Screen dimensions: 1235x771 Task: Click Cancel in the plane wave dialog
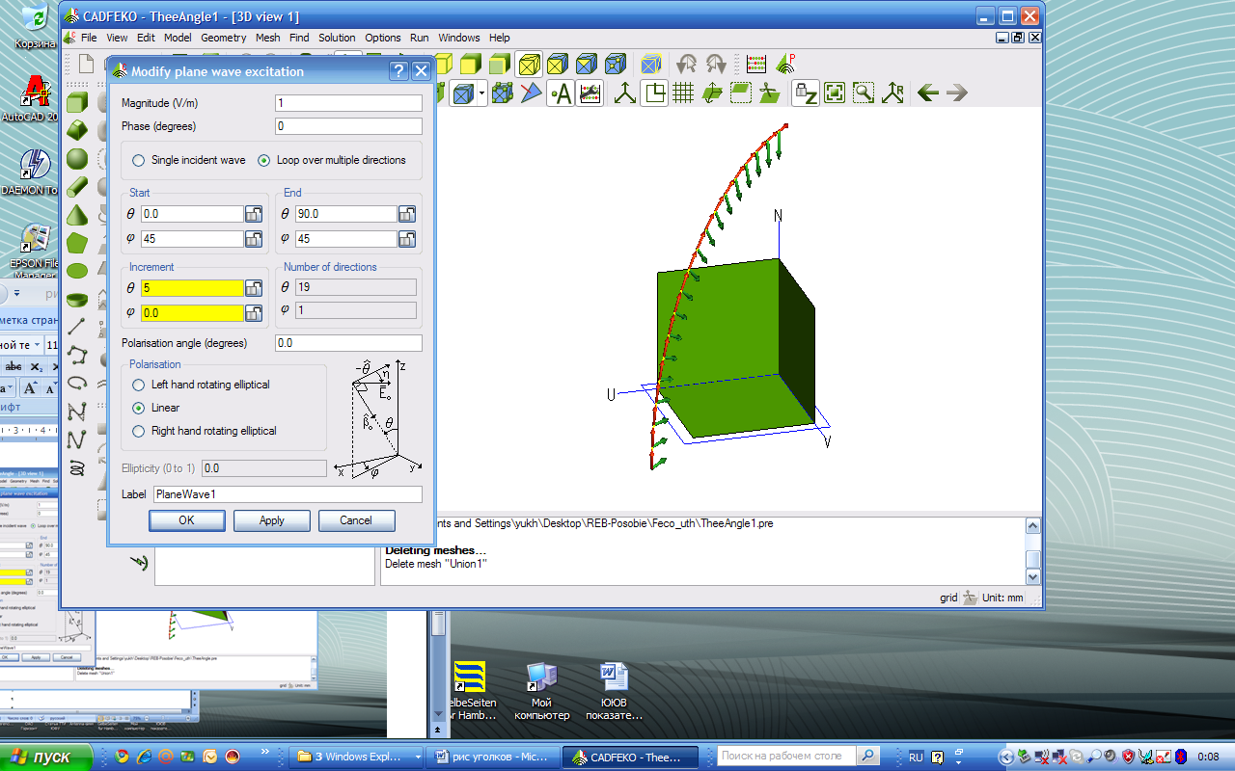pyautogui.click(x=356, y=520)
